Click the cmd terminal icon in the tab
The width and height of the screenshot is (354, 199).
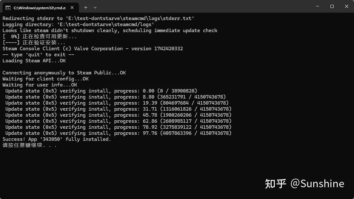click(x=8, y=8)
